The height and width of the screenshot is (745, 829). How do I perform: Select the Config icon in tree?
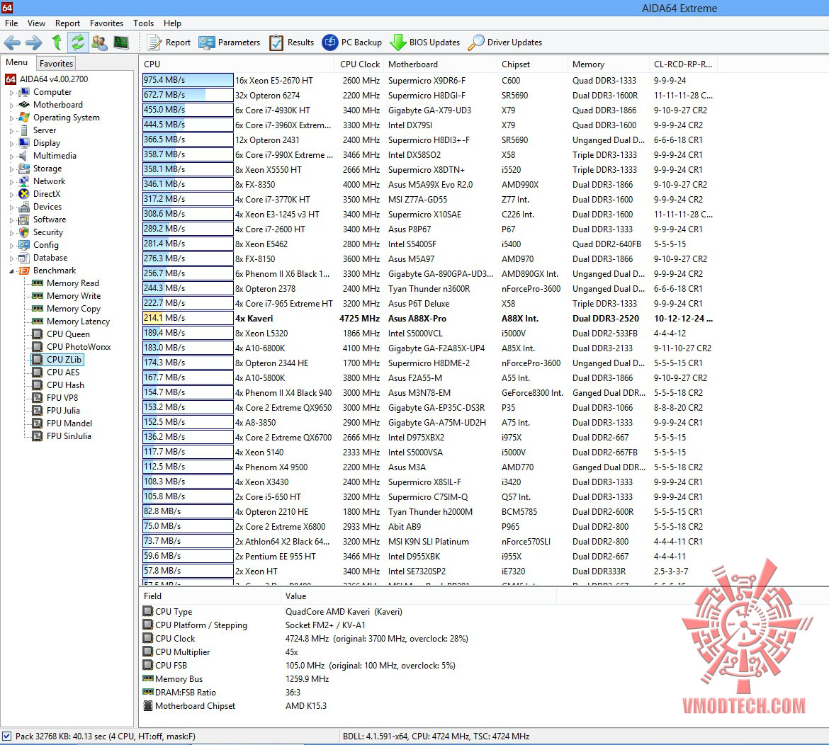(24, 244)
